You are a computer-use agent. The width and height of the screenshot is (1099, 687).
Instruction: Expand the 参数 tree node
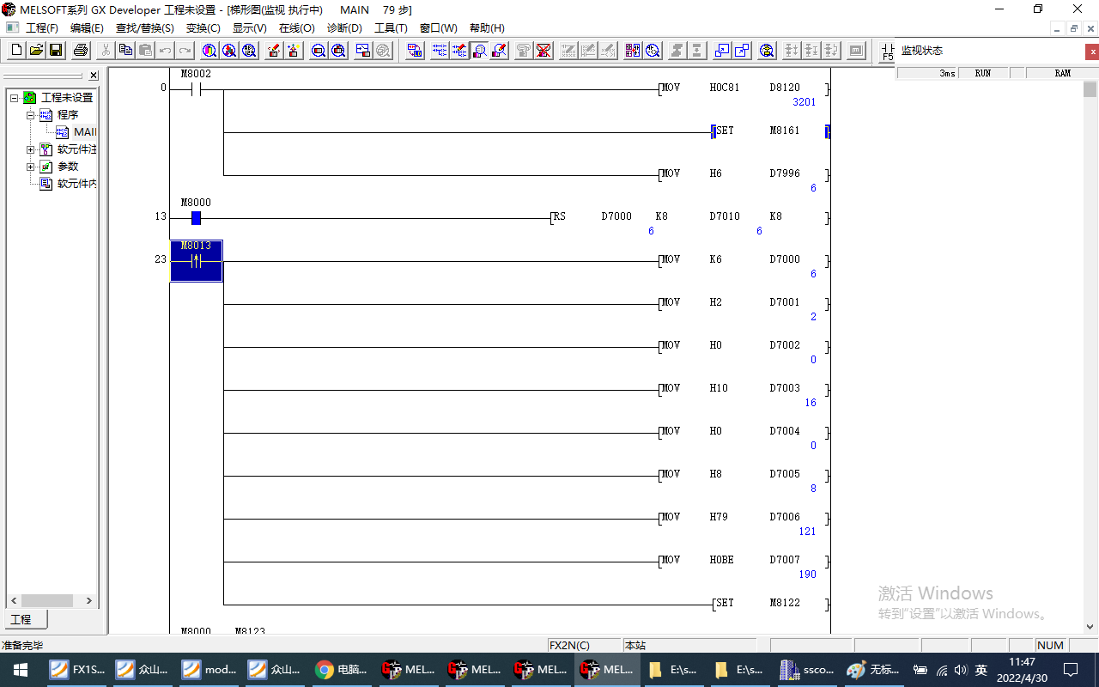coord(31,167)
